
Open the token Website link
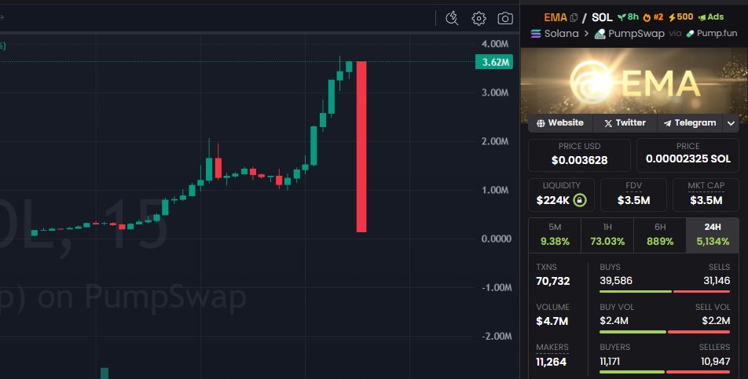click(559, 123)
